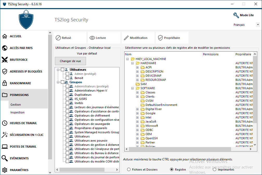Click the SAM registry folder icon
Screen dimensions: 262x175
[138, 84]
